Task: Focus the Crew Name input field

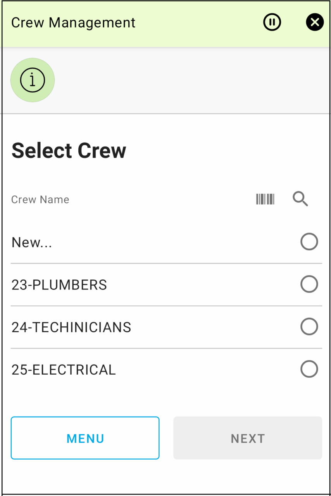Action: [x=128, y=200]
